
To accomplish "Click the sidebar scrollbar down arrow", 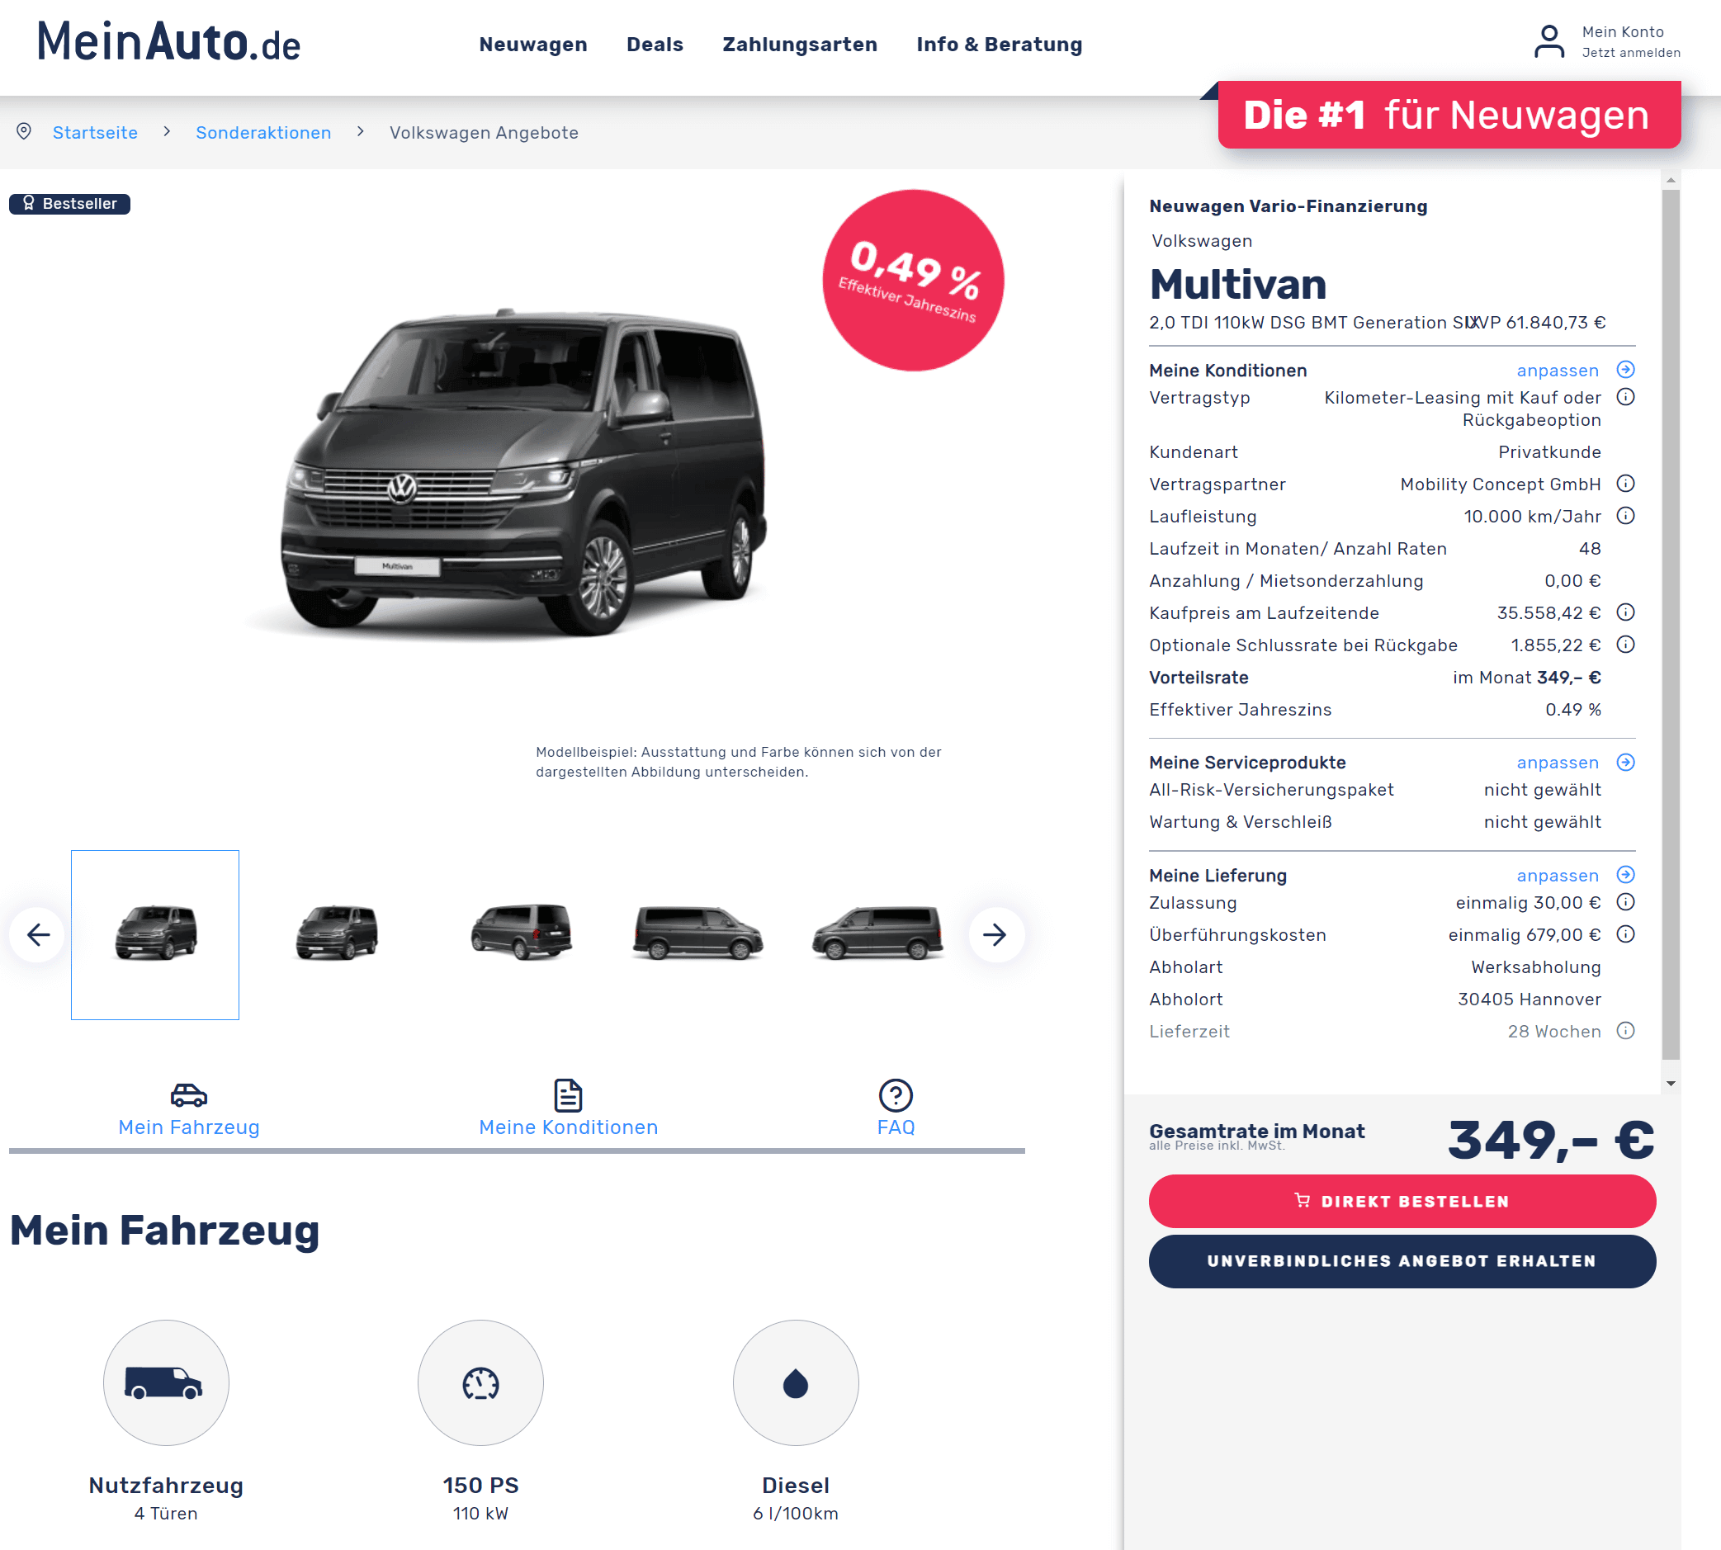I will 1671,1084.
